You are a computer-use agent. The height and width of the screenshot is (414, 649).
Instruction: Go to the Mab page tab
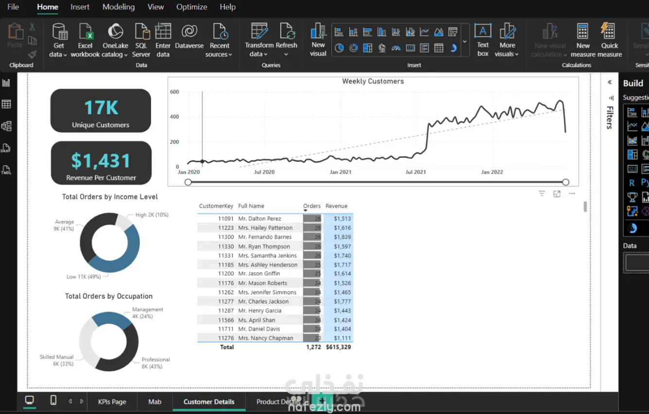tap(154, 402)
